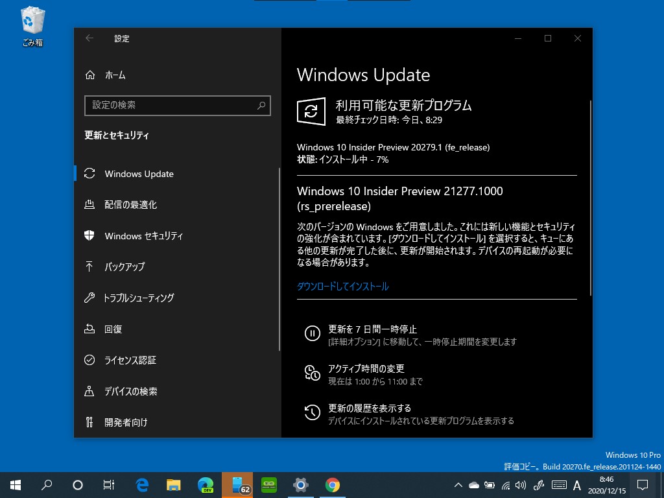Click the ダウンロードしてインストール link
Screen dimensions: 664x498
click(x=342, y=286)
